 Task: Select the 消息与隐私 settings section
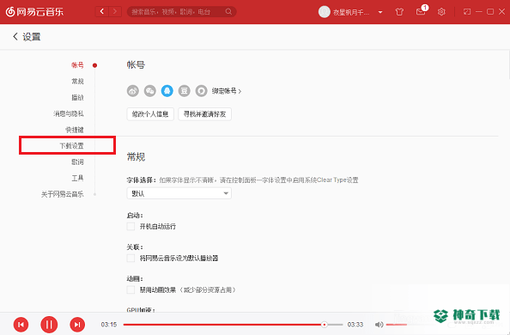pos(69,113)
